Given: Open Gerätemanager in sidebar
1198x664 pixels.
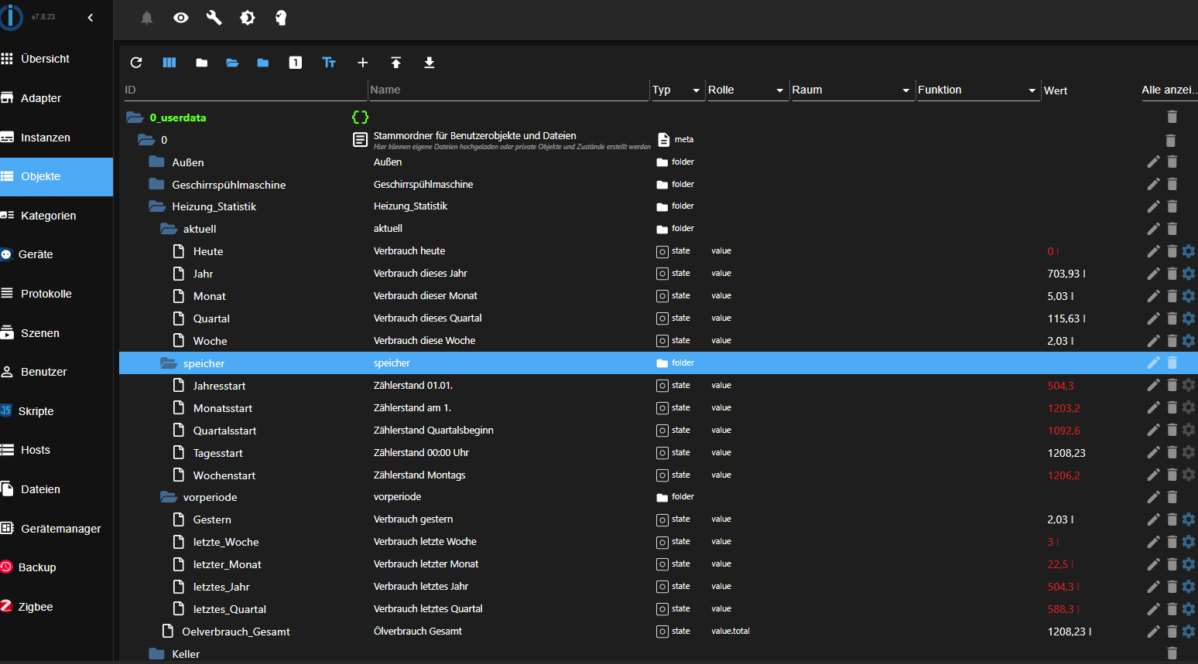Looking at the screenshot, I should click(x=56, y=529).
